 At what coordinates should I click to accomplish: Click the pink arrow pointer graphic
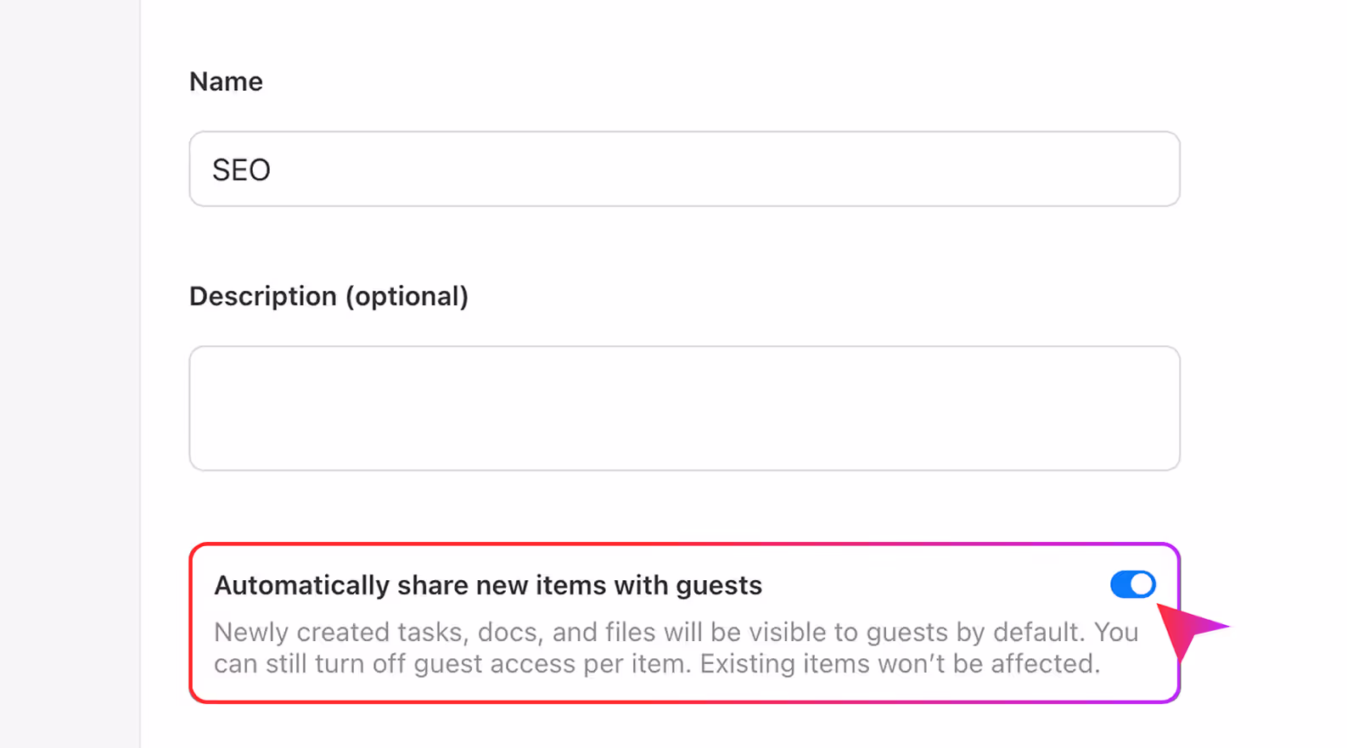[1188, 628]
